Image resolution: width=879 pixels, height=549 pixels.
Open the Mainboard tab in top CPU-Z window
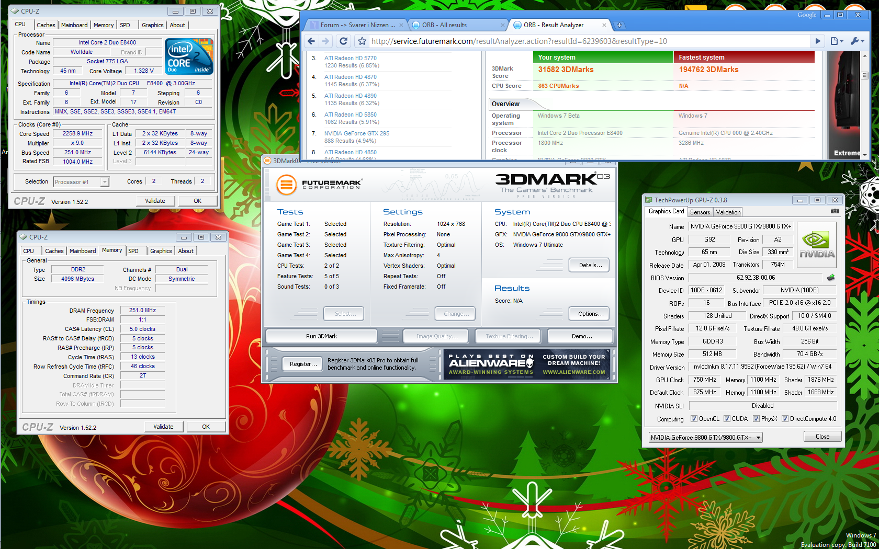tap(74, 25)
